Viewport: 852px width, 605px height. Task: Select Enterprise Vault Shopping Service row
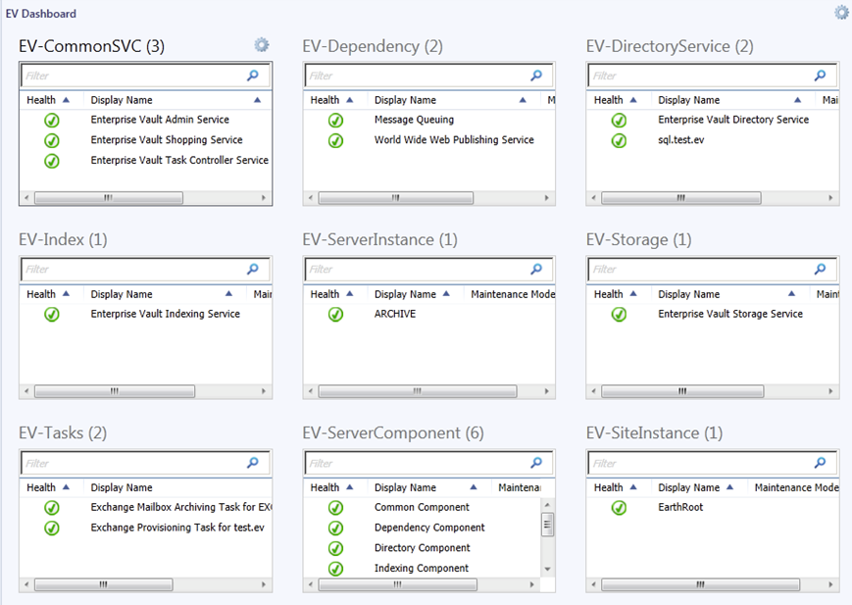click(x=146, y=140)
